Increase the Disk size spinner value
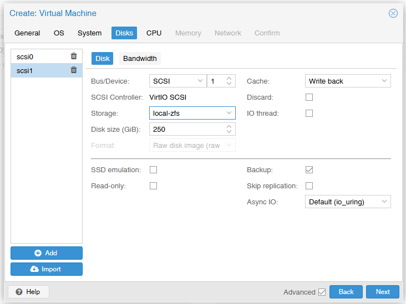This screenshot has height=304, width=406. point(229,127)
